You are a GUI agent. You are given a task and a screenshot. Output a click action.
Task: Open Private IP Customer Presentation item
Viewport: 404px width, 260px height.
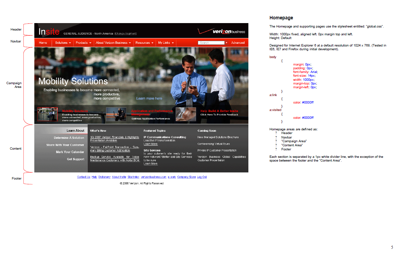point(217,150)
